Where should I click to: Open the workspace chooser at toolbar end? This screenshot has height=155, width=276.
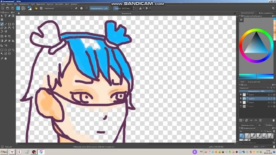273,8
